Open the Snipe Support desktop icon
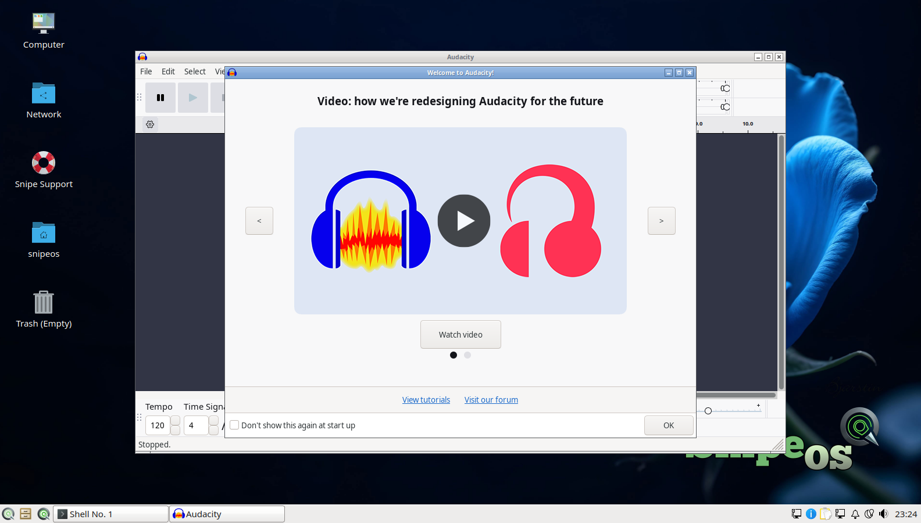 [44, 171]
